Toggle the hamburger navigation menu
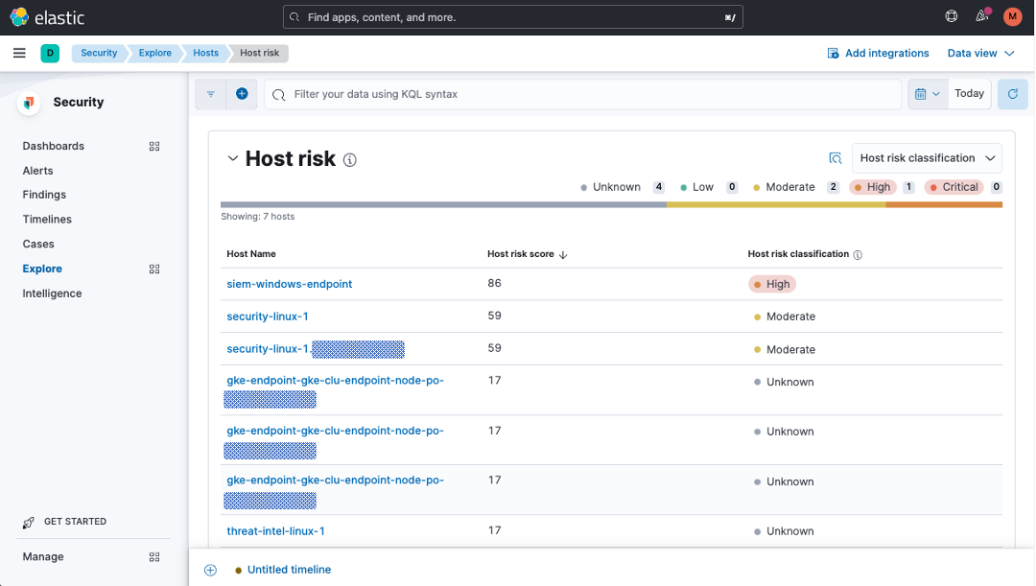This screenshot has height=586, width=1036. click(19, 53)
